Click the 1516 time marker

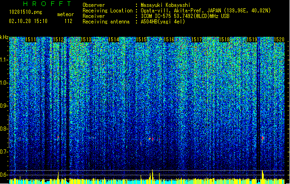click(169, 40)
